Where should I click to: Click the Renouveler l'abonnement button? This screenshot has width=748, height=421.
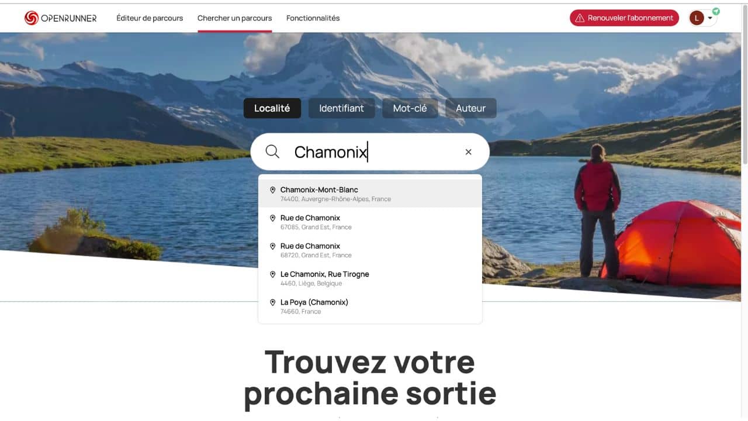click(624, 18)
